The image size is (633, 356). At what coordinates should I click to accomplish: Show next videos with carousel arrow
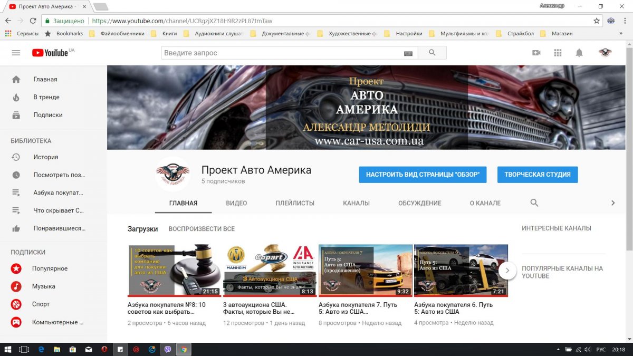[x=507, y=271]
